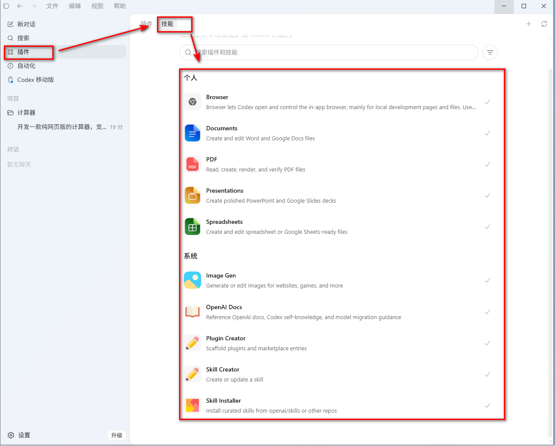
Task: Toggle the Image Gen skill checkmark
Action: [488, 280]
